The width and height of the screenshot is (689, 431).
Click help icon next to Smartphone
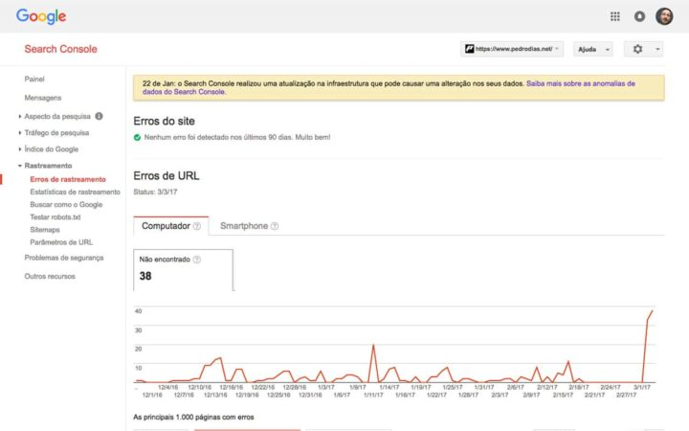275,226
